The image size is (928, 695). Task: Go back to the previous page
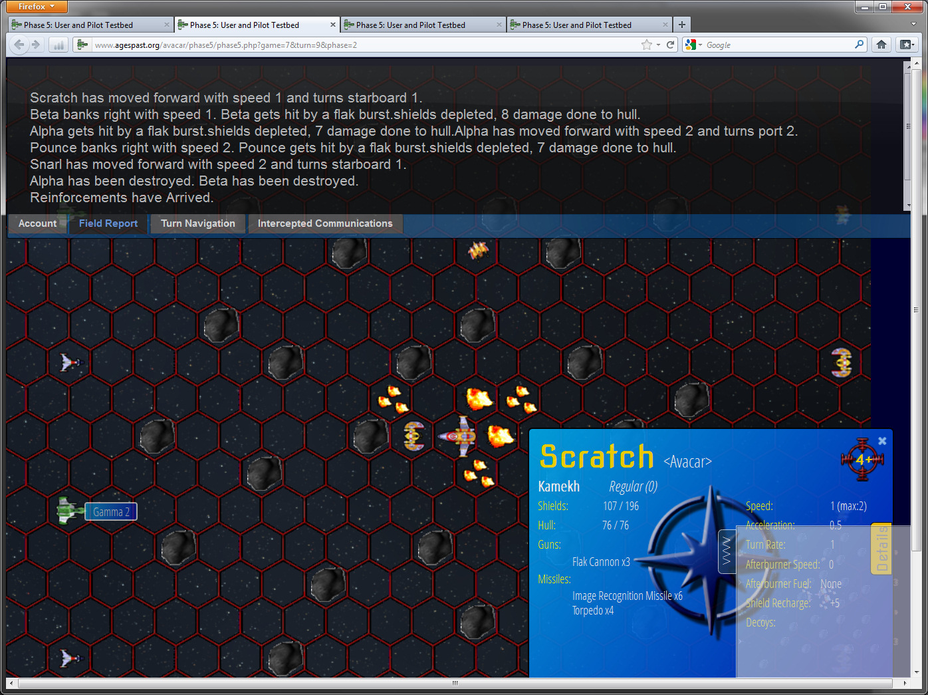coord(19,45)
